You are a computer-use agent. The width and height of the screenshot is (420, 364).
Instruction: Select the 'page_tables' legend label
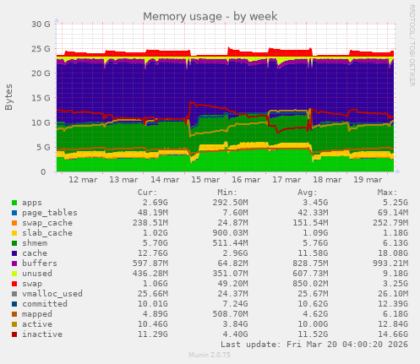pyautogui.click(x=50, y=213)
